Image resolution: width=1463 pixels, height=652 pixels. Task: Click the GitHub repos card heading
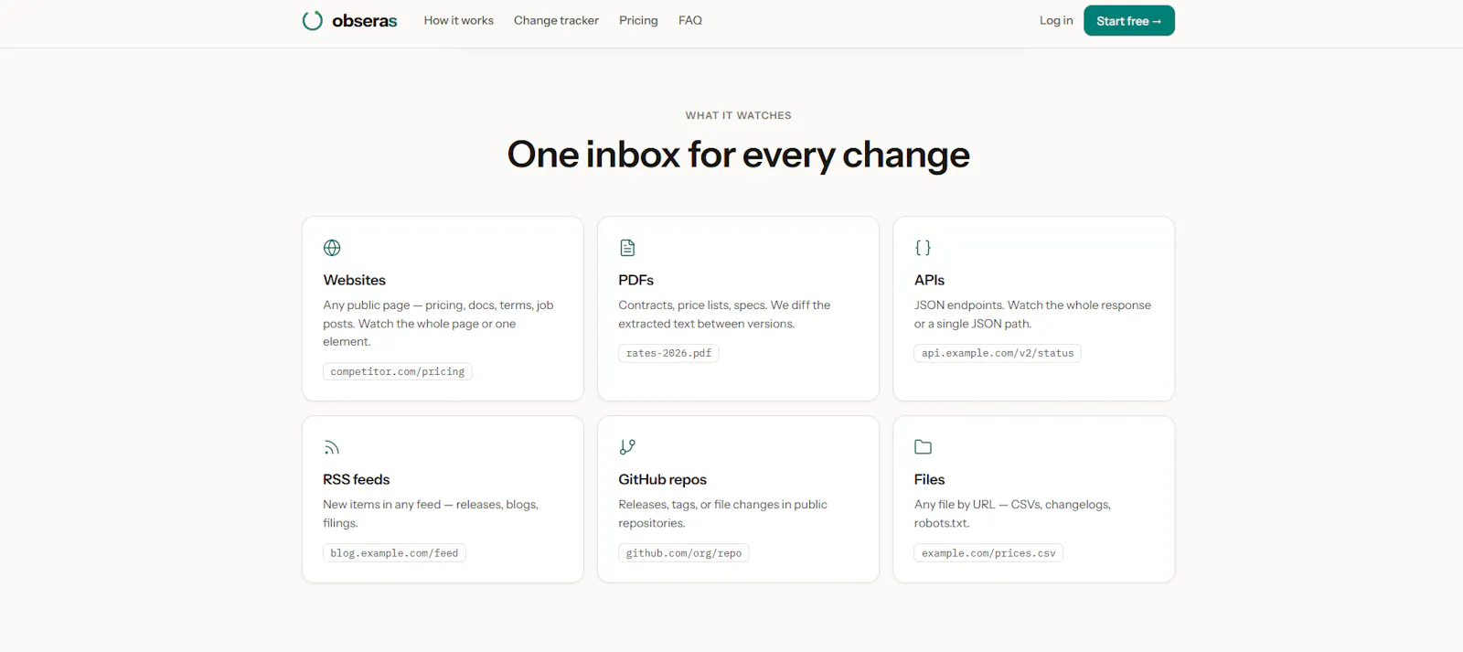(x=662, y=479)
